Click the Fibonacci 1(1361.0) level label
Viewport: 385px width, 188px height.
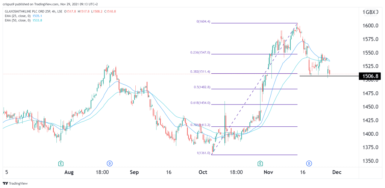click(x=203, y=153)
